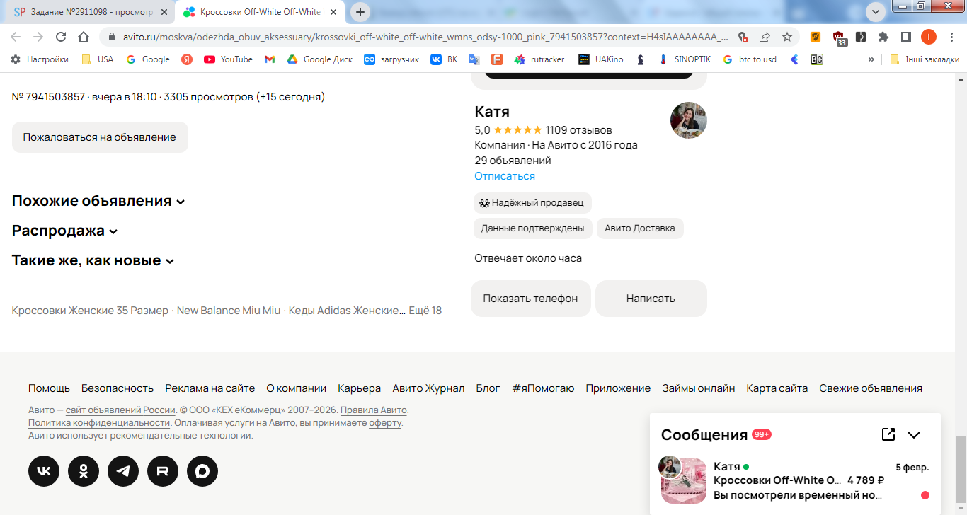967x515 pixels.
Task: Open the orange F bookmark icon
Action: (x=497, y=59)
